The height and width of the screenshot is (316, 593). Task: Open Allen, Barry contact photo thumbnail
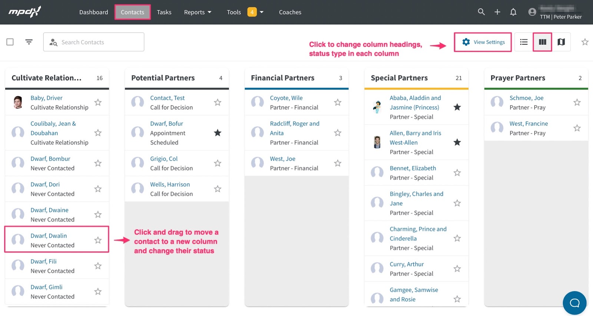point(377,142)
